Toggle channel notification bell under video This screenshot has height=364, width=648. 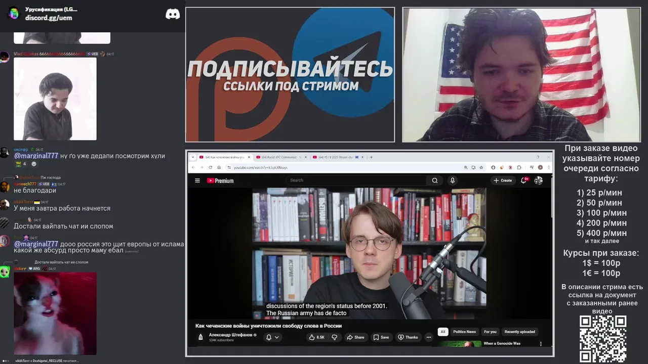coord(269,337)
